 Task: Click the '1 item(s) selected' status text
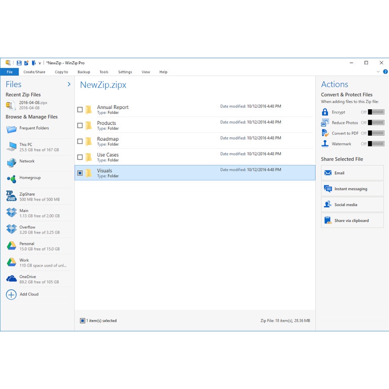point(102,321)
